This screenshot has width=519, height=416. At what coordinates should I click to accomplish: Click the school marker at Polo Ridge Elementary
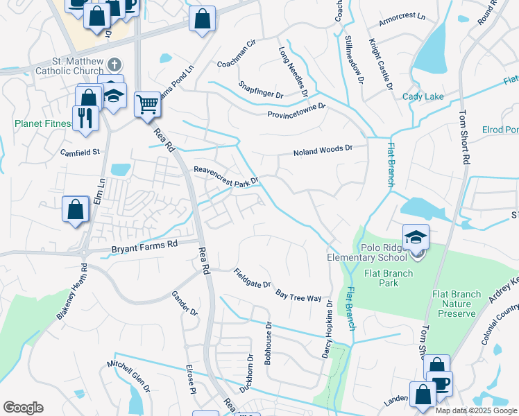pos(416,239)
